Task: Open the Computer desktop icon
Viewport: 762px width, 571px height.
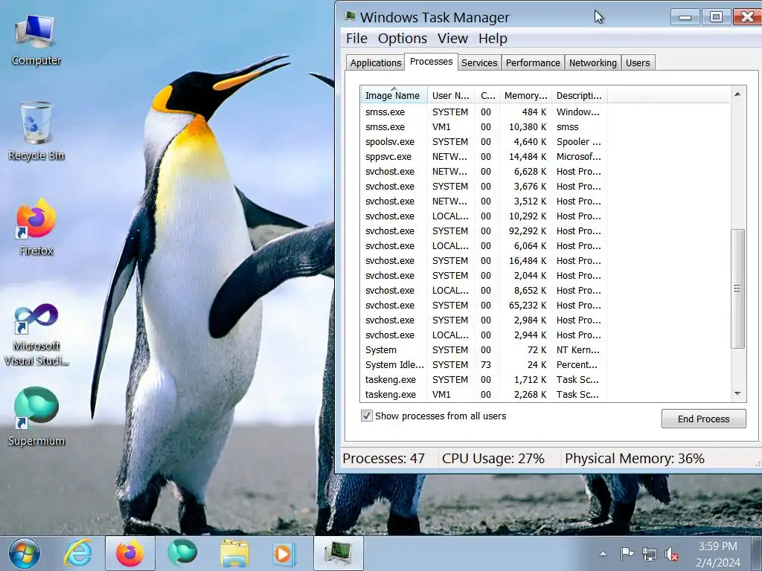Action: [36, 40]
